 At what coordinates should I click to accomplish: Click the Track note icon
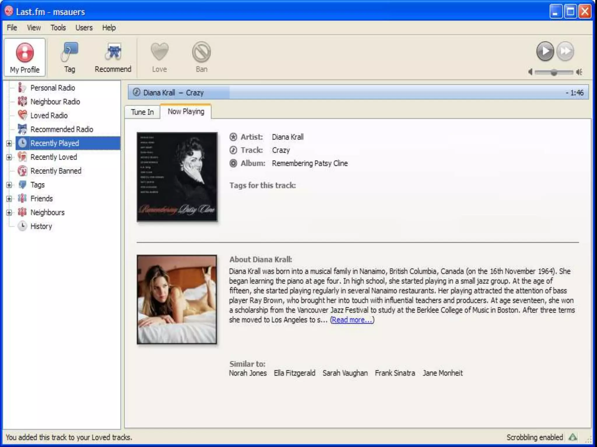click(233, 150)
